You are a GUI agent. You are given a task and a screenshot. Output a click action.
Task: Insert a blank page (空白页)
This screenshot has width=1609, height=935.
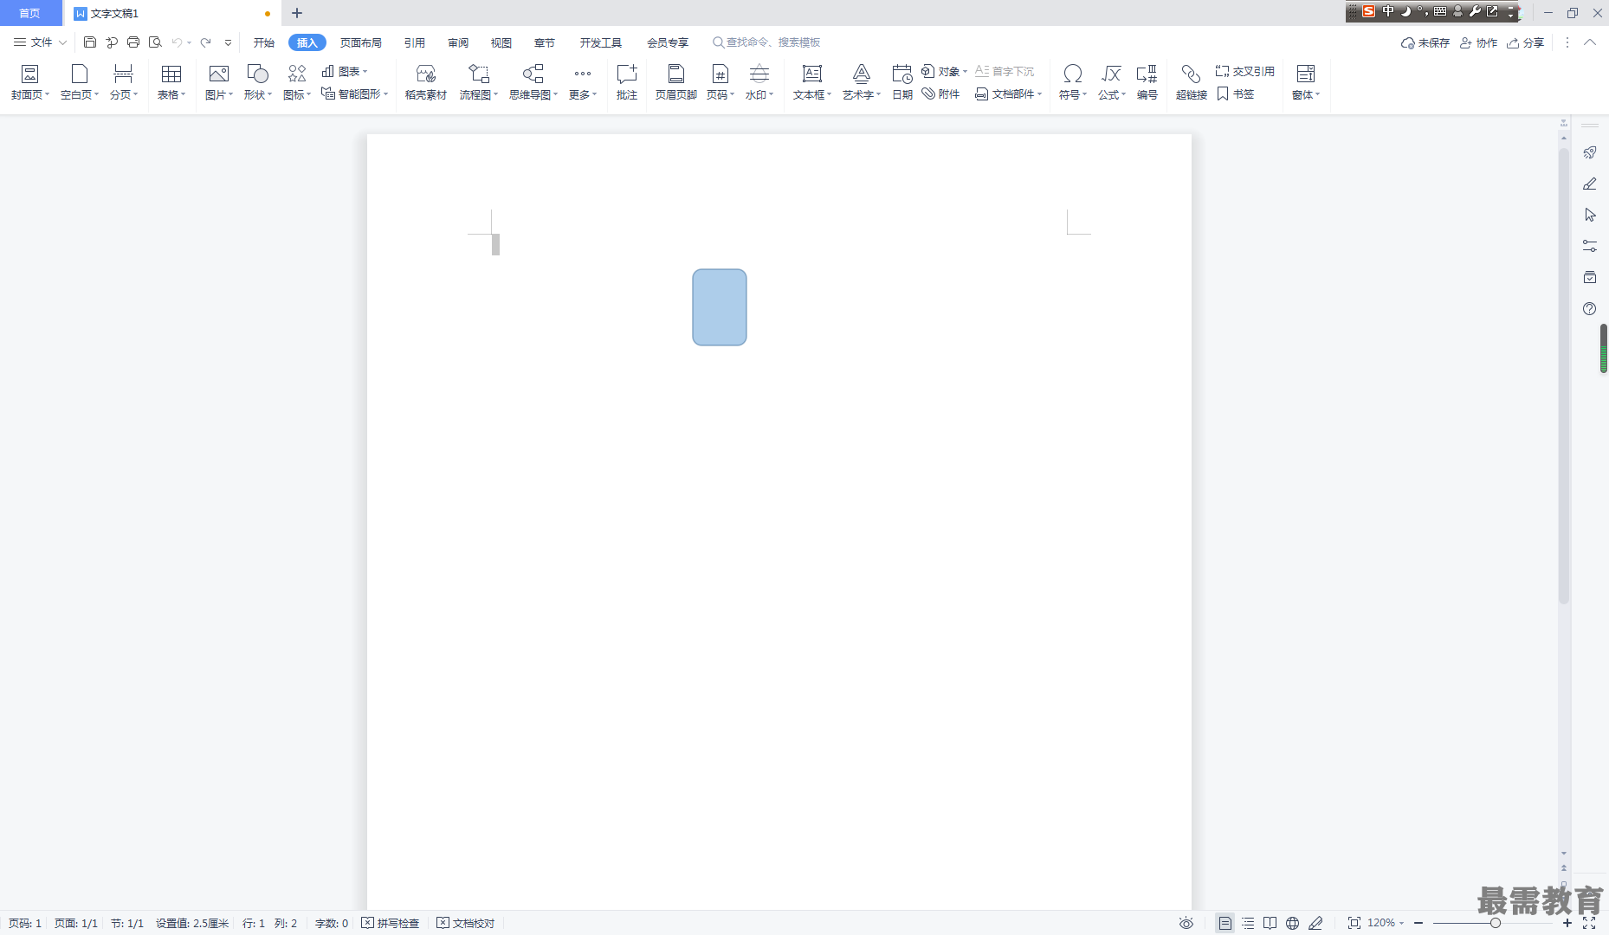(80, 82)
